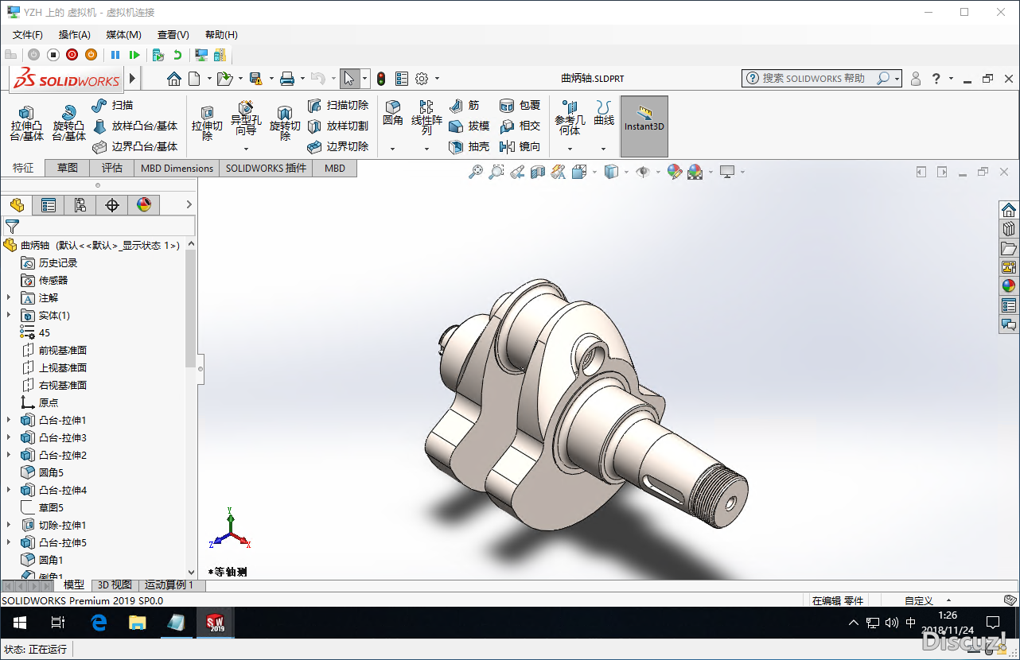The width and height of the screenshot is (1020, 660).
Task: Switch to the MBD Dimensions tab
Action: pos(177,168)
